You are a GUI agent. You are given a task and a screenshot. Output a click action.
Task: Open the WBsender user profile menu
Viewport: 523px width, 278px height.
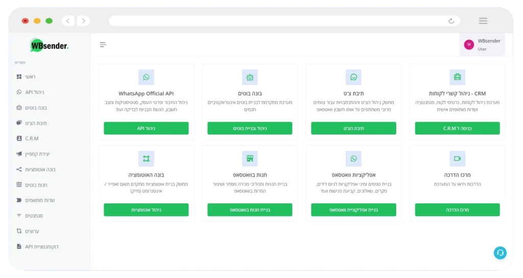pyautogui.click(x=482, y=45)
